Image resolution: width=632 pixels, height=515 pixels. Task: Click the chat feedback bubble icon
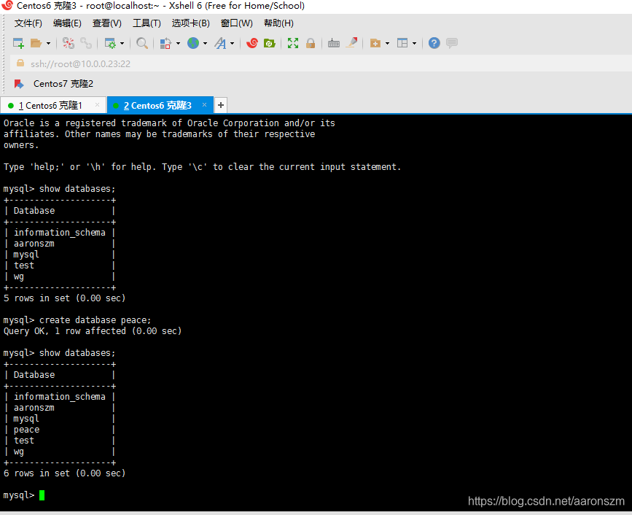[452, 43]
